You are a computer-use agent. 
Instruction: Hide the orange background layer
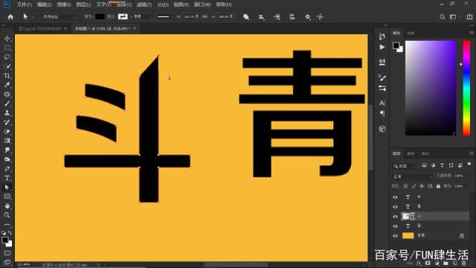pos(395,236)
